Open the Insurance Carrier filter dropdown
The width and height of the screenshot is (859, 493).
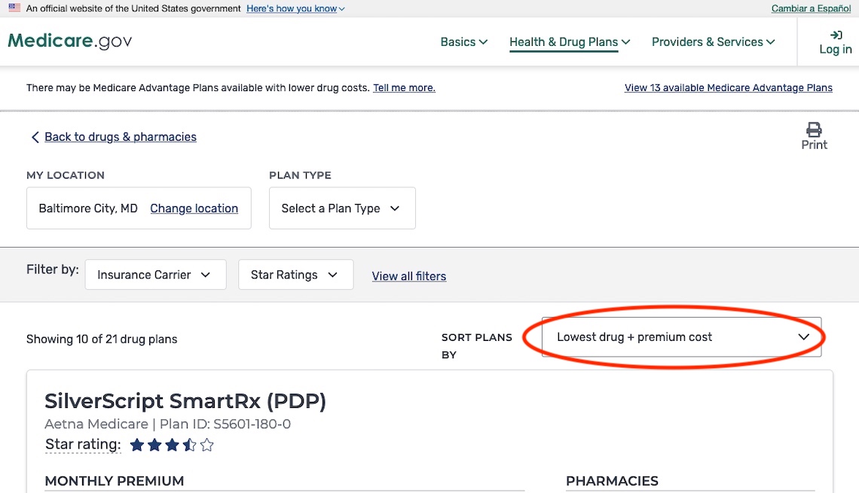155,274
